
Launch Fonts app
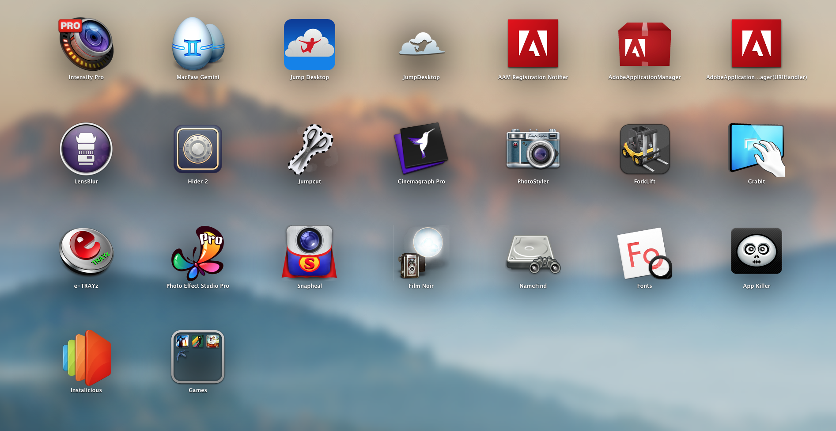pyautogui.click(x=645, y=253)
